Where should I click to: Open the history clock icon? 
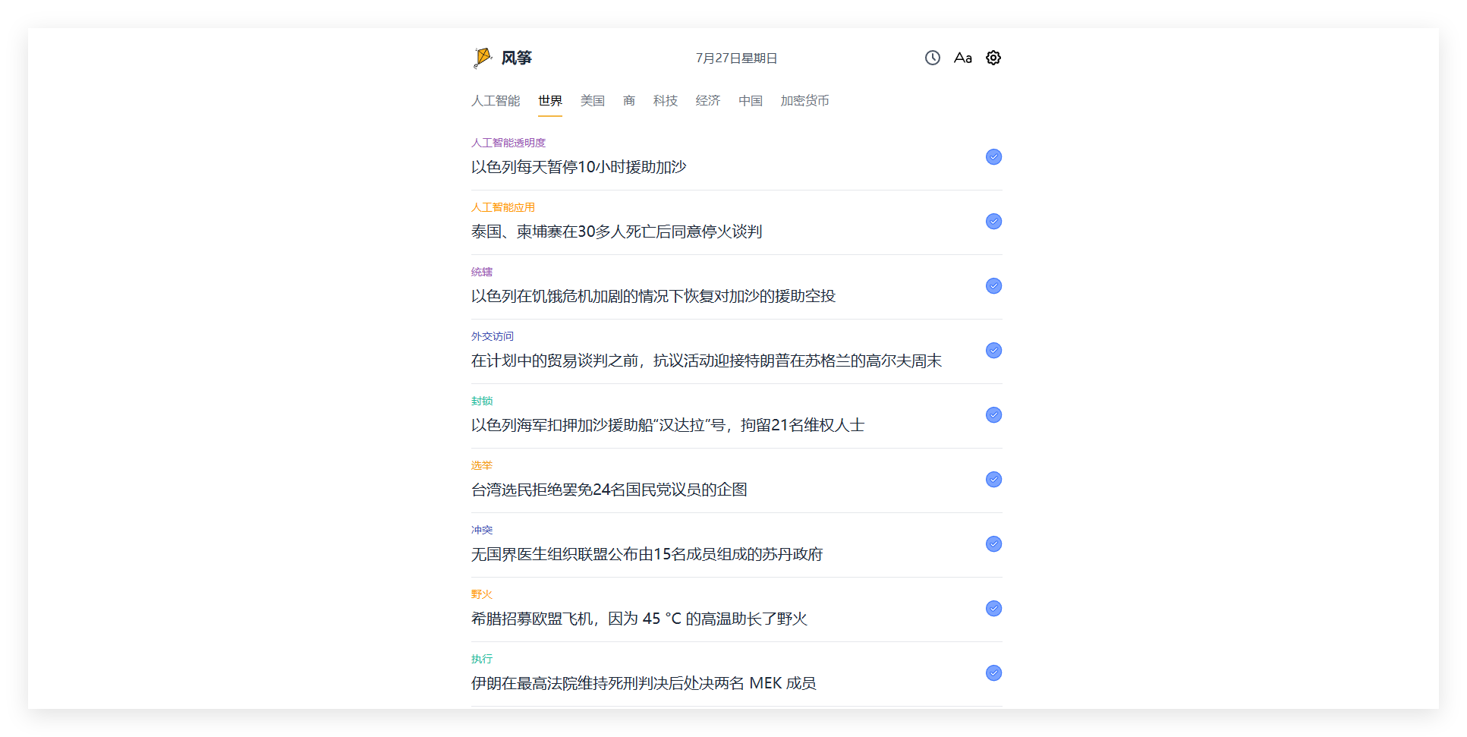932,58
